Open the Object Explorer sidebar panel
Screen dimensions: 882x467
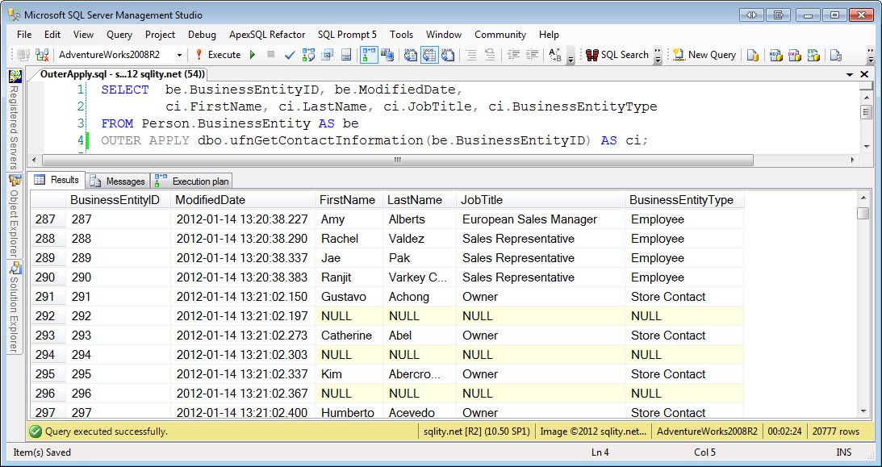[x=11, y=214]
